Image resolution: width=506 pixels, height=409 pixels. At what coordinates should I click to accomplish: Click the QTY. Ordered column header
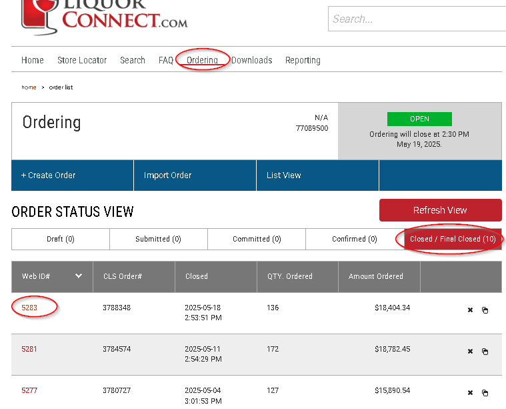coord(297,276)
